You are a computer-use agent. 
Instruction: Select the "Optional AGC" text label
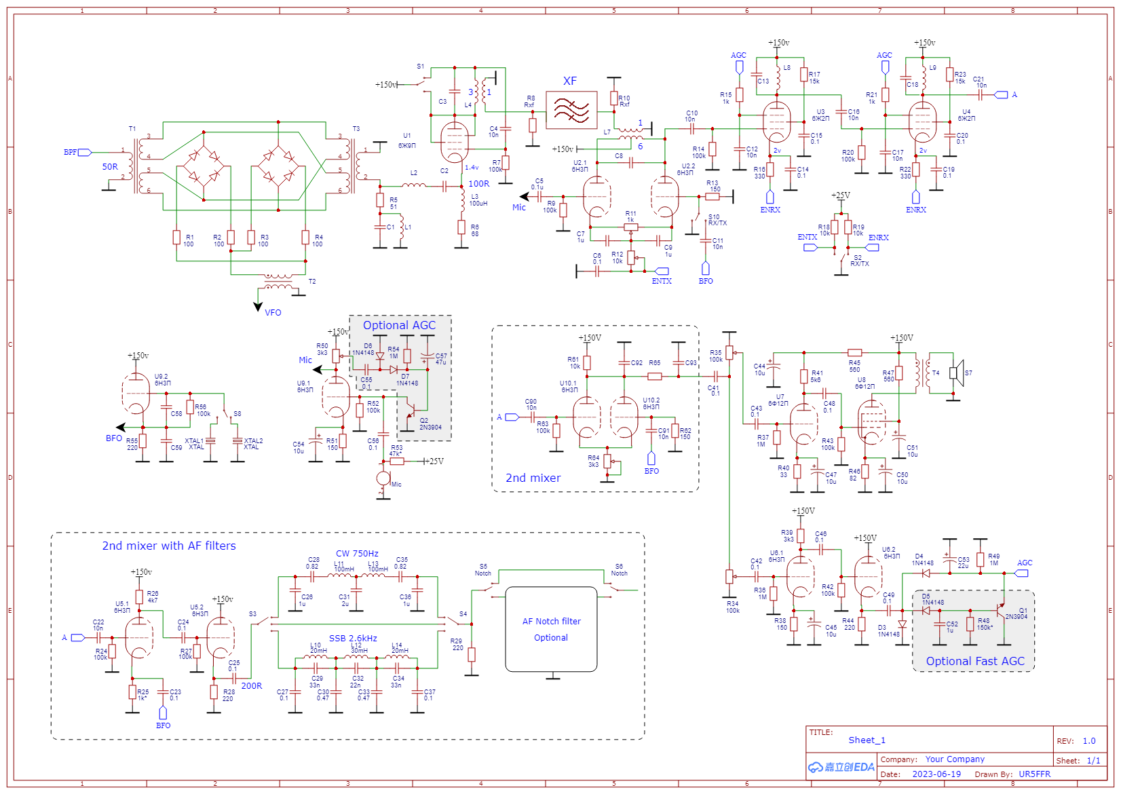399,325
